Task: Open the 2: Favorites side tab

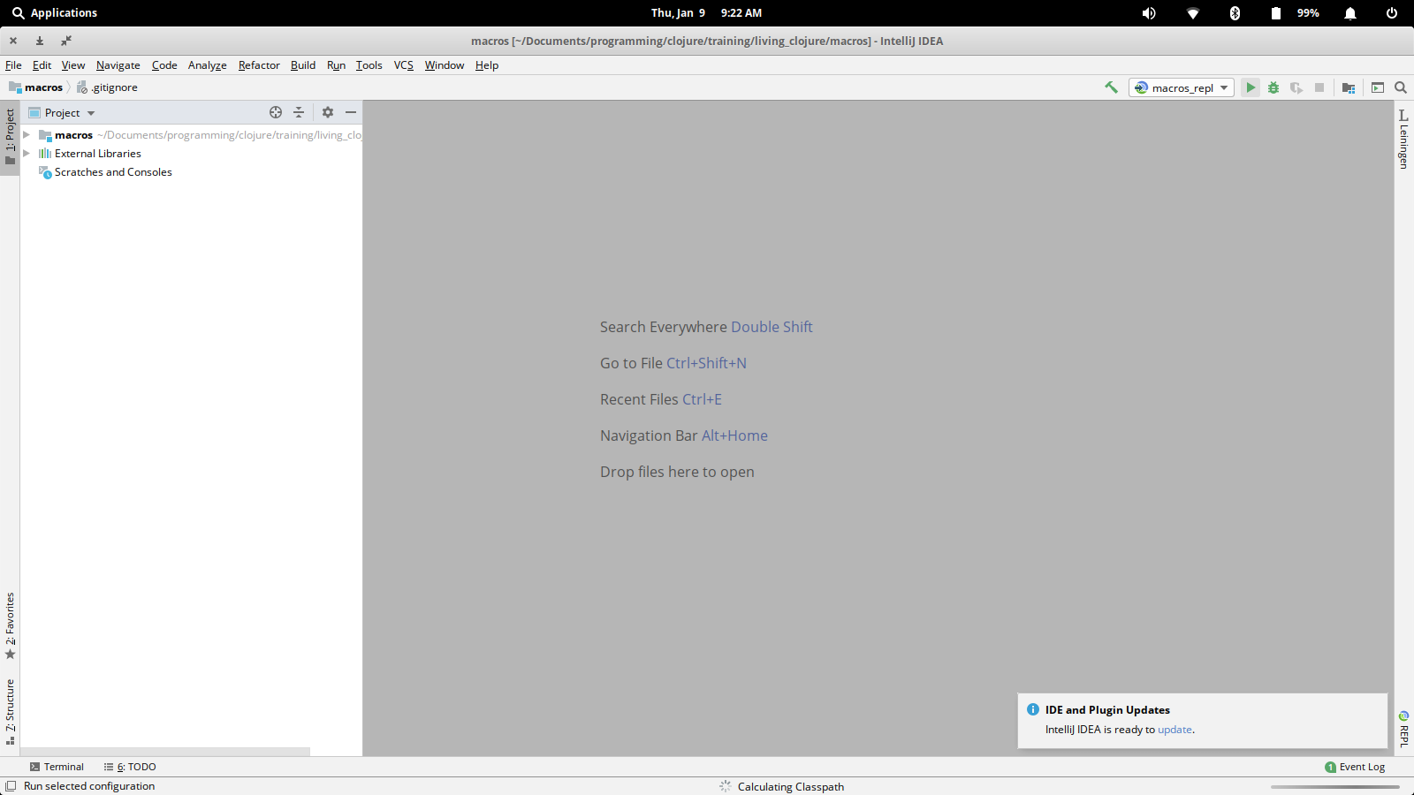Action: (x=10, y=626)
